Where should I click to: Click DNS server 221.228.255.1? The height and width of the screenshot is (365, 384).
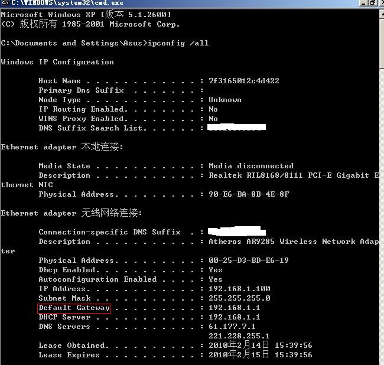coord(239,336)
